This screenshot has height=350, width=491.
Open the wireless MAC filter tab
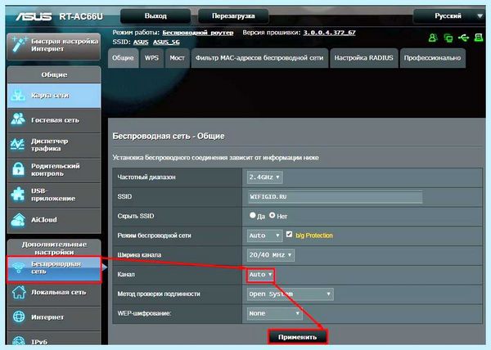[259, 58]
